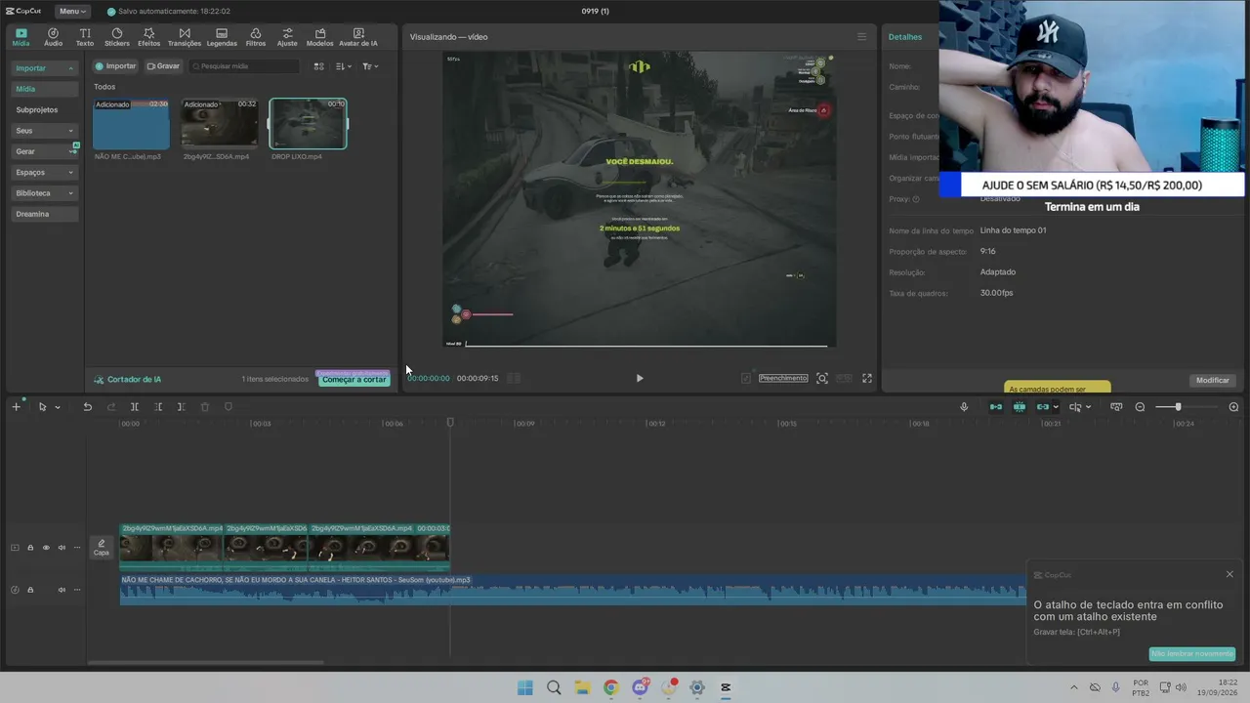This screenshot has height=703, width=1250.
Task: Open fullscreen preview
Action: coord(866,378)
